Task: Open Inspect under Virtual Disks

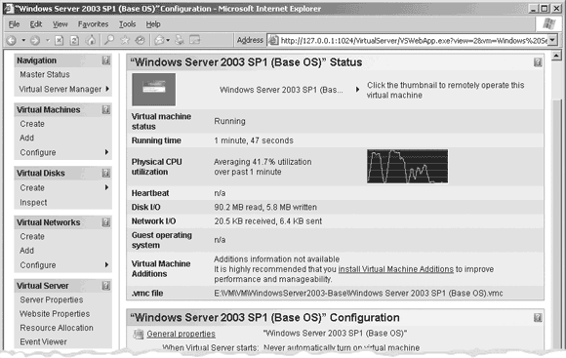Action: point(33,203)
